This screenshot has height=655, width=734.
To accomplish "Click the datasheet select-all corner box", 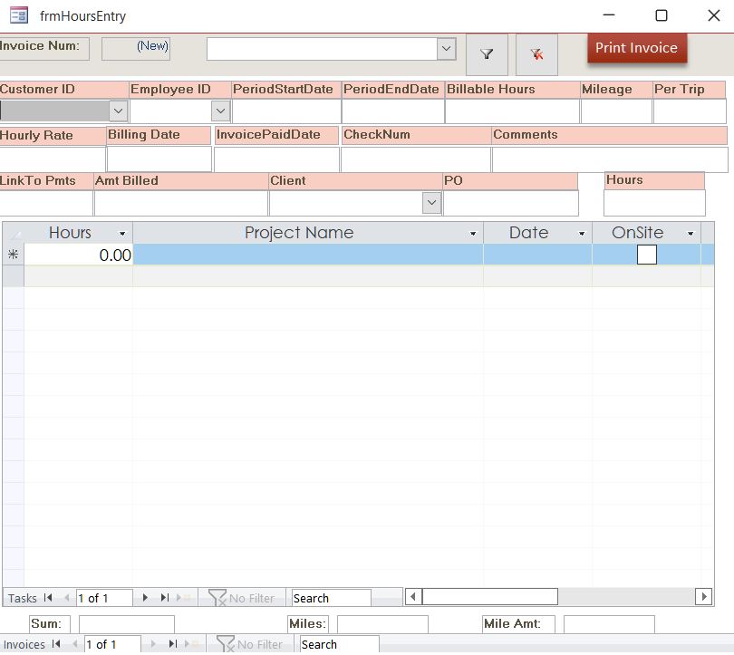I will (x=13, y=233).
